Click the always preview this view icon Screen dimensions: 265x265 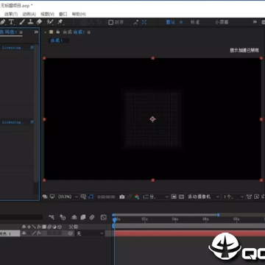pyautogui.click(x=45, y=197)
